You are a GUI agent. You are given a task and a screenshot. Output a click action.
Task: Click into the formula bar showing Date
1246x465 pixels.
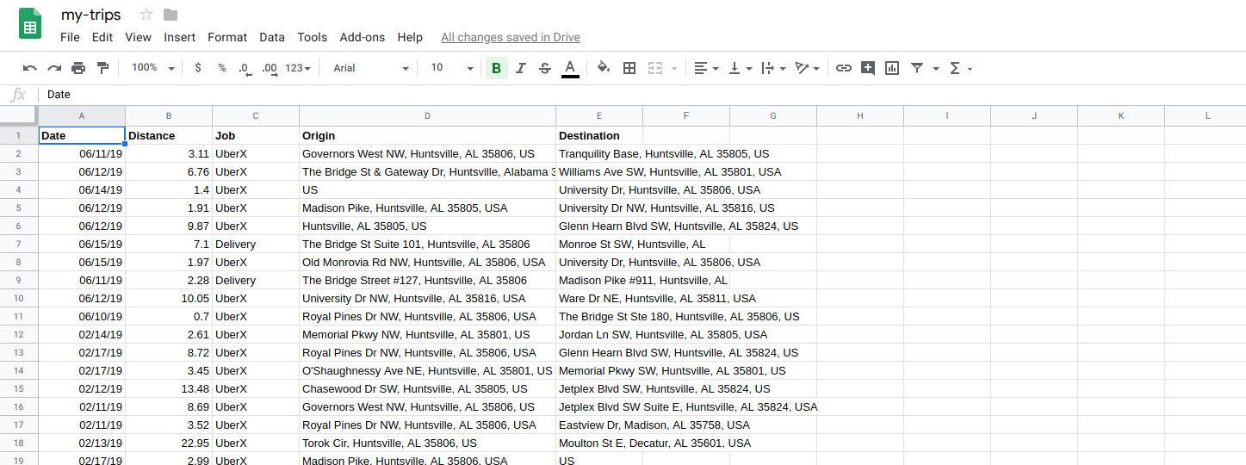(x=644, y=95)
